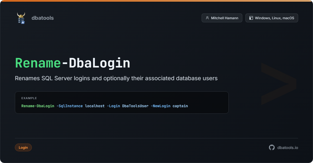Click the captain value in the example
Image resolution: width=313 pixels, height=163 pixels.
pos(180,106)
